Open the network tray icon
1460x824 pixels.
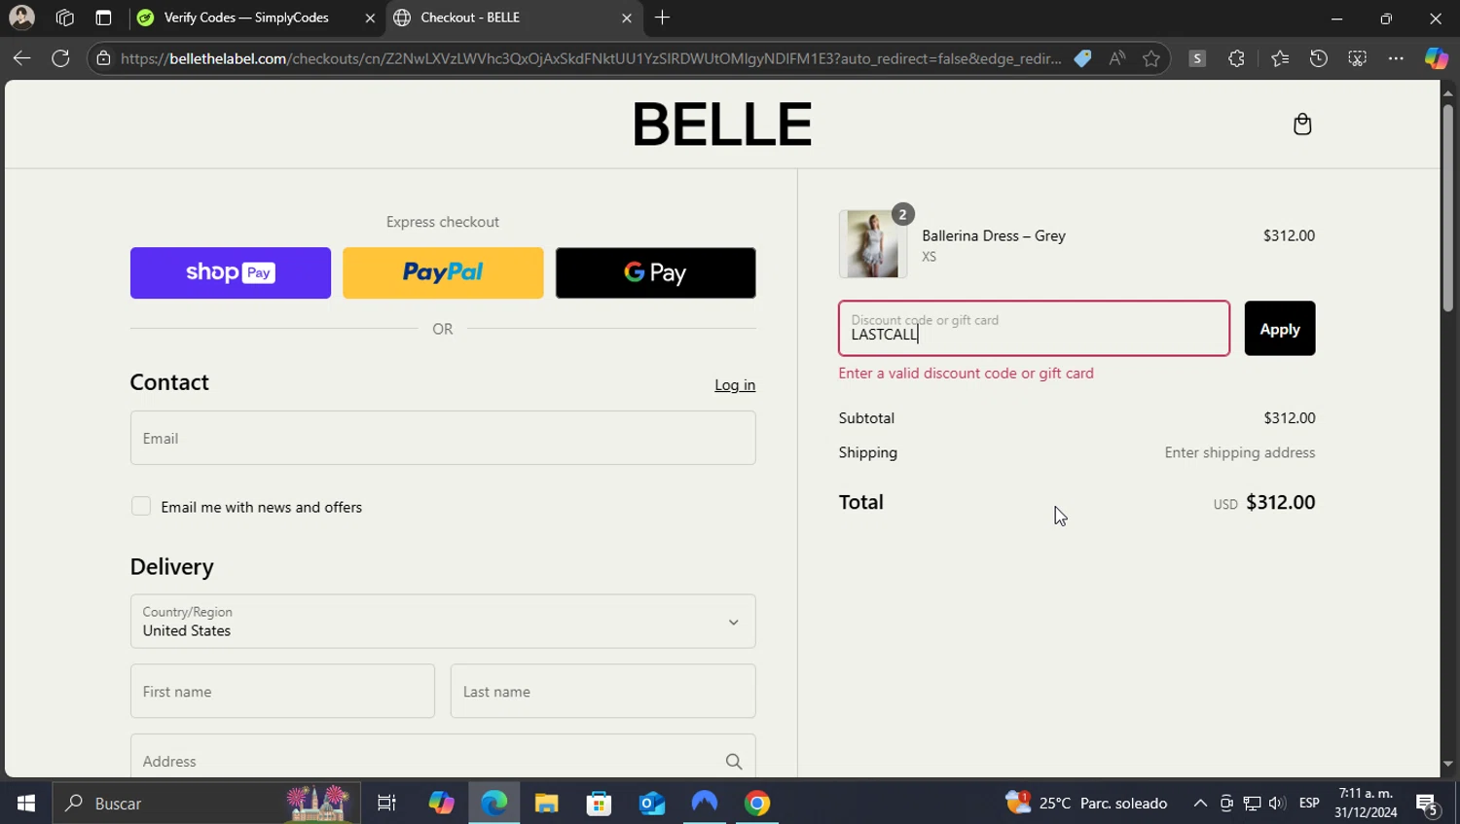[x=1252, y=803]
